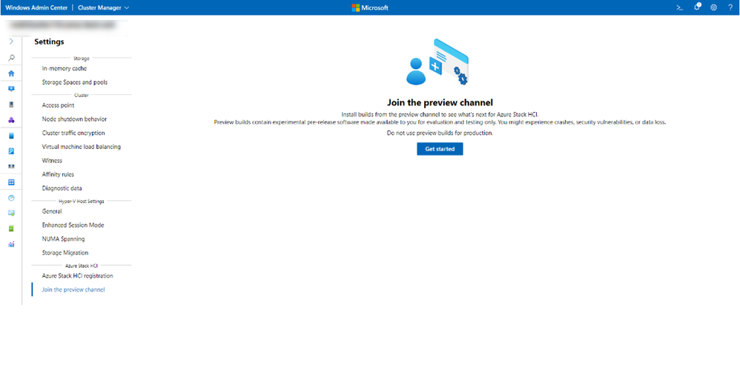Open Storage Migration settings

(65, 253)
